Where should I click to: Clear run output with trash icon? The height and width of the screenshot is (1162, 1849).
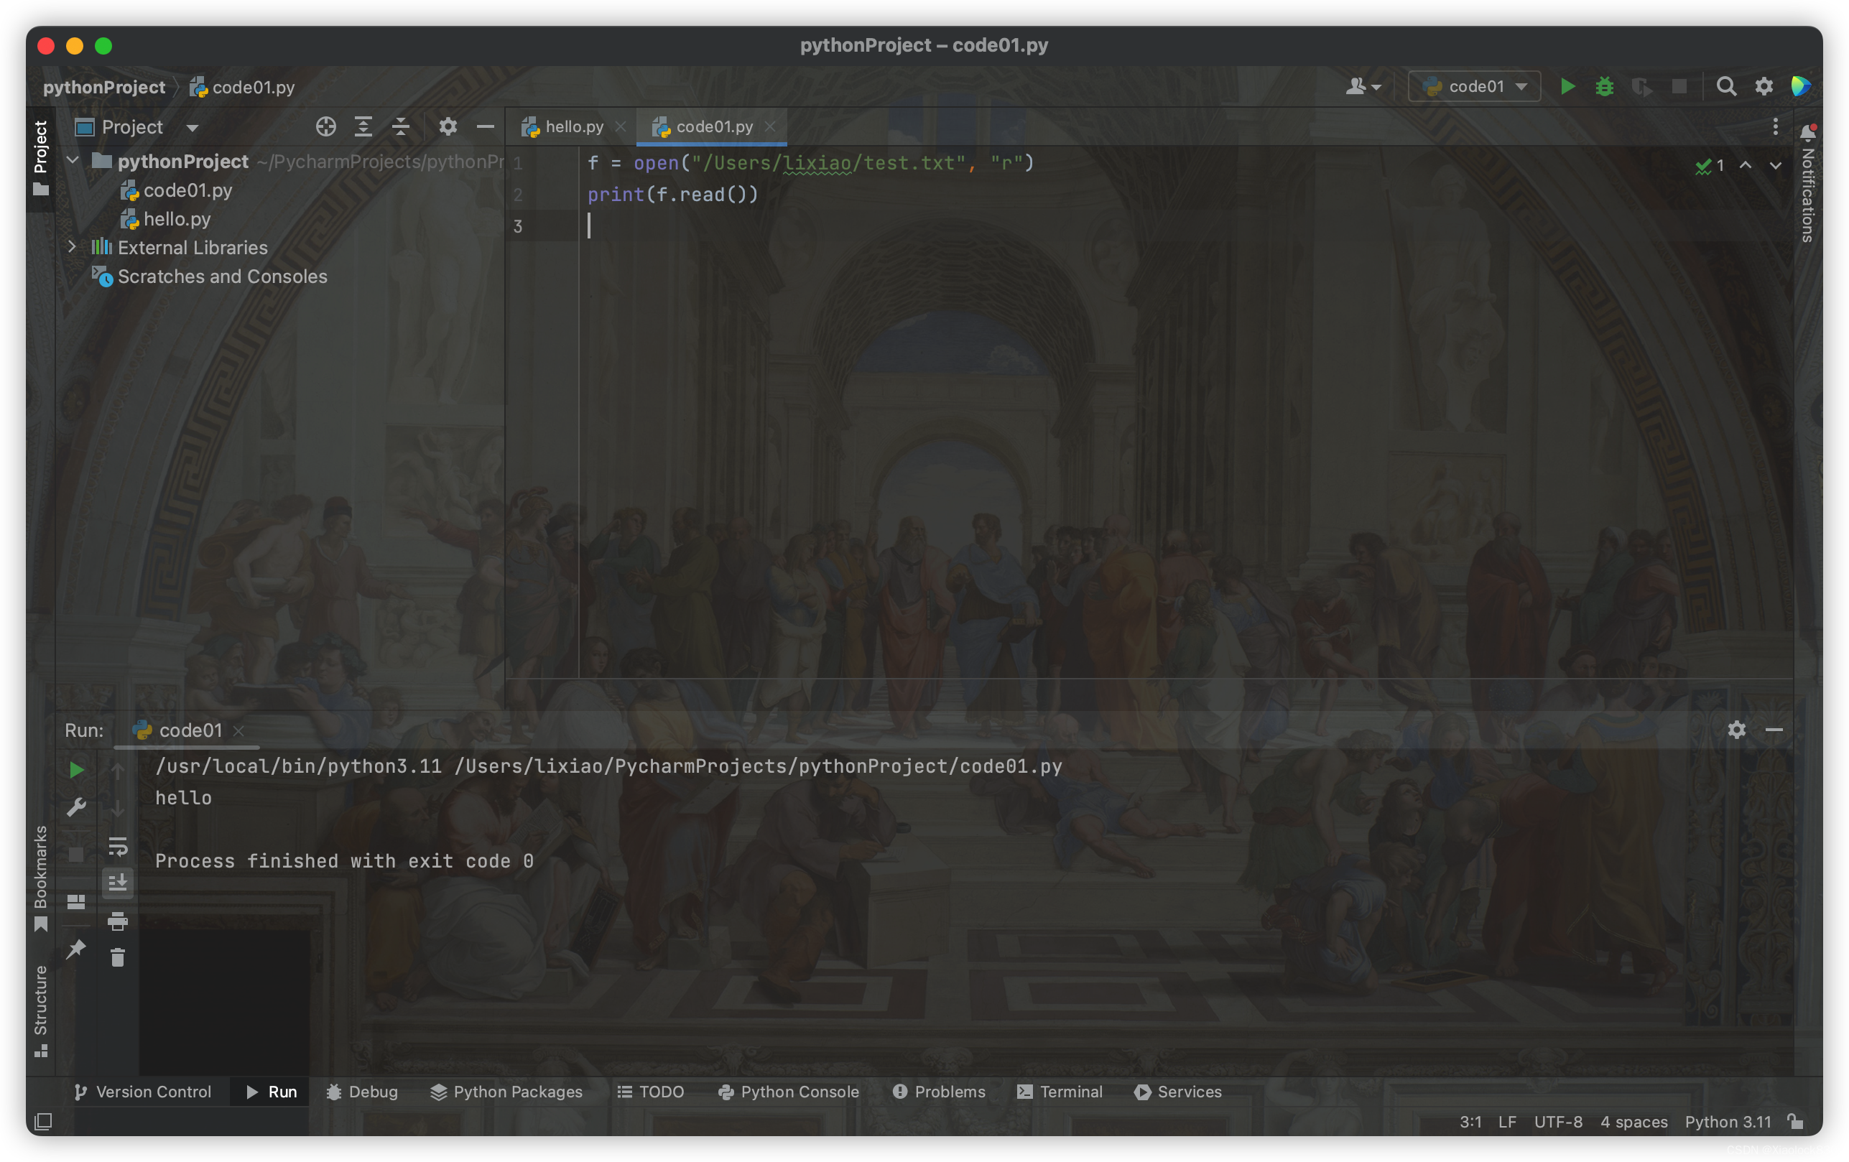(x=118, y=957)
